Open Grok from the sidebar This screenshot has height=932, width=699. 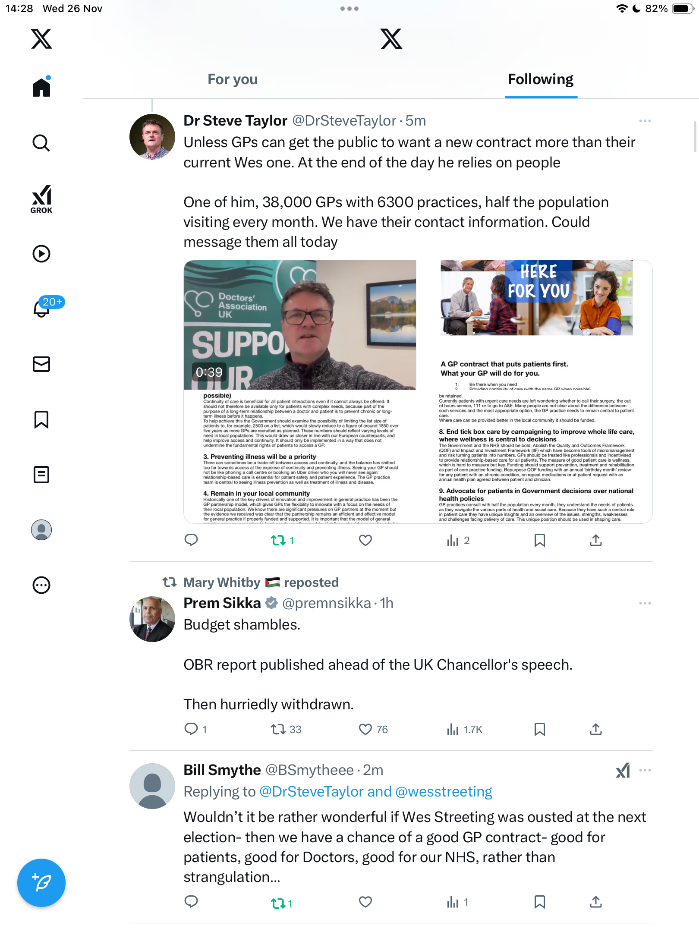click(x=41, y=198)
